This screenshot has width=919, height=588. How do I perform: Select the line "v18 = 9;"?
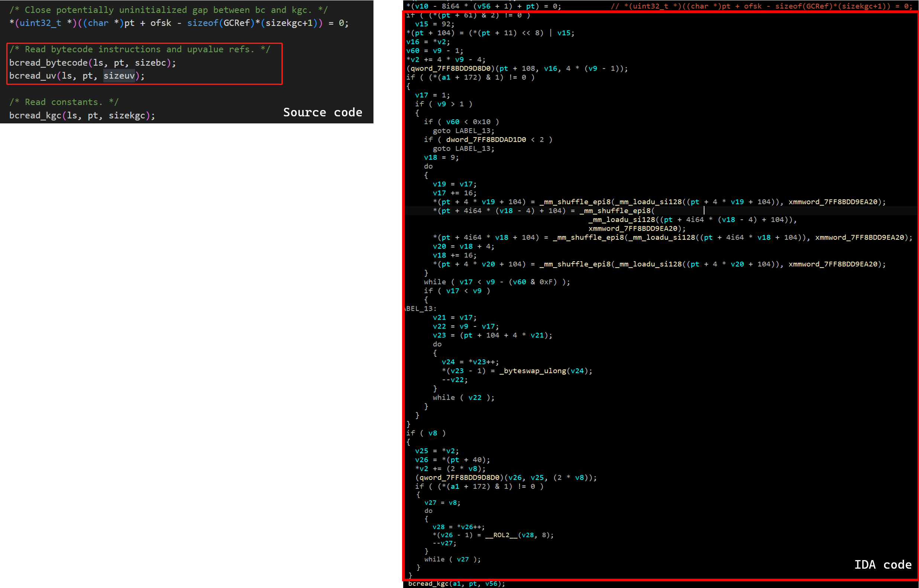441,157
